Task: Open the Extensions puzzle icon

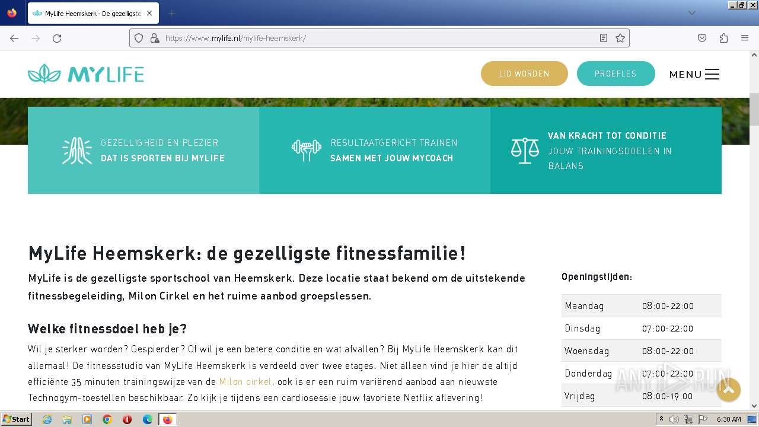Action: (x=723, y=38)
